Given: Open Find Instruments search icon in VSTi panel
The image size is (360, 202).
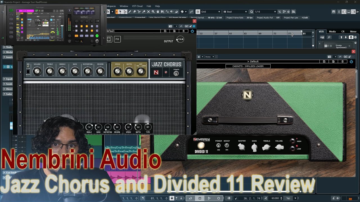Looking at the screenshot, I should click(x=329, y=37).
